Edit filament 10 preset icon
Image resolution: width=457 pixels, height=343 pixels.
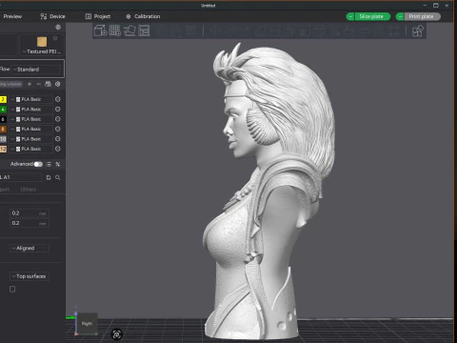pyautogui.click(x=58, y=139)
